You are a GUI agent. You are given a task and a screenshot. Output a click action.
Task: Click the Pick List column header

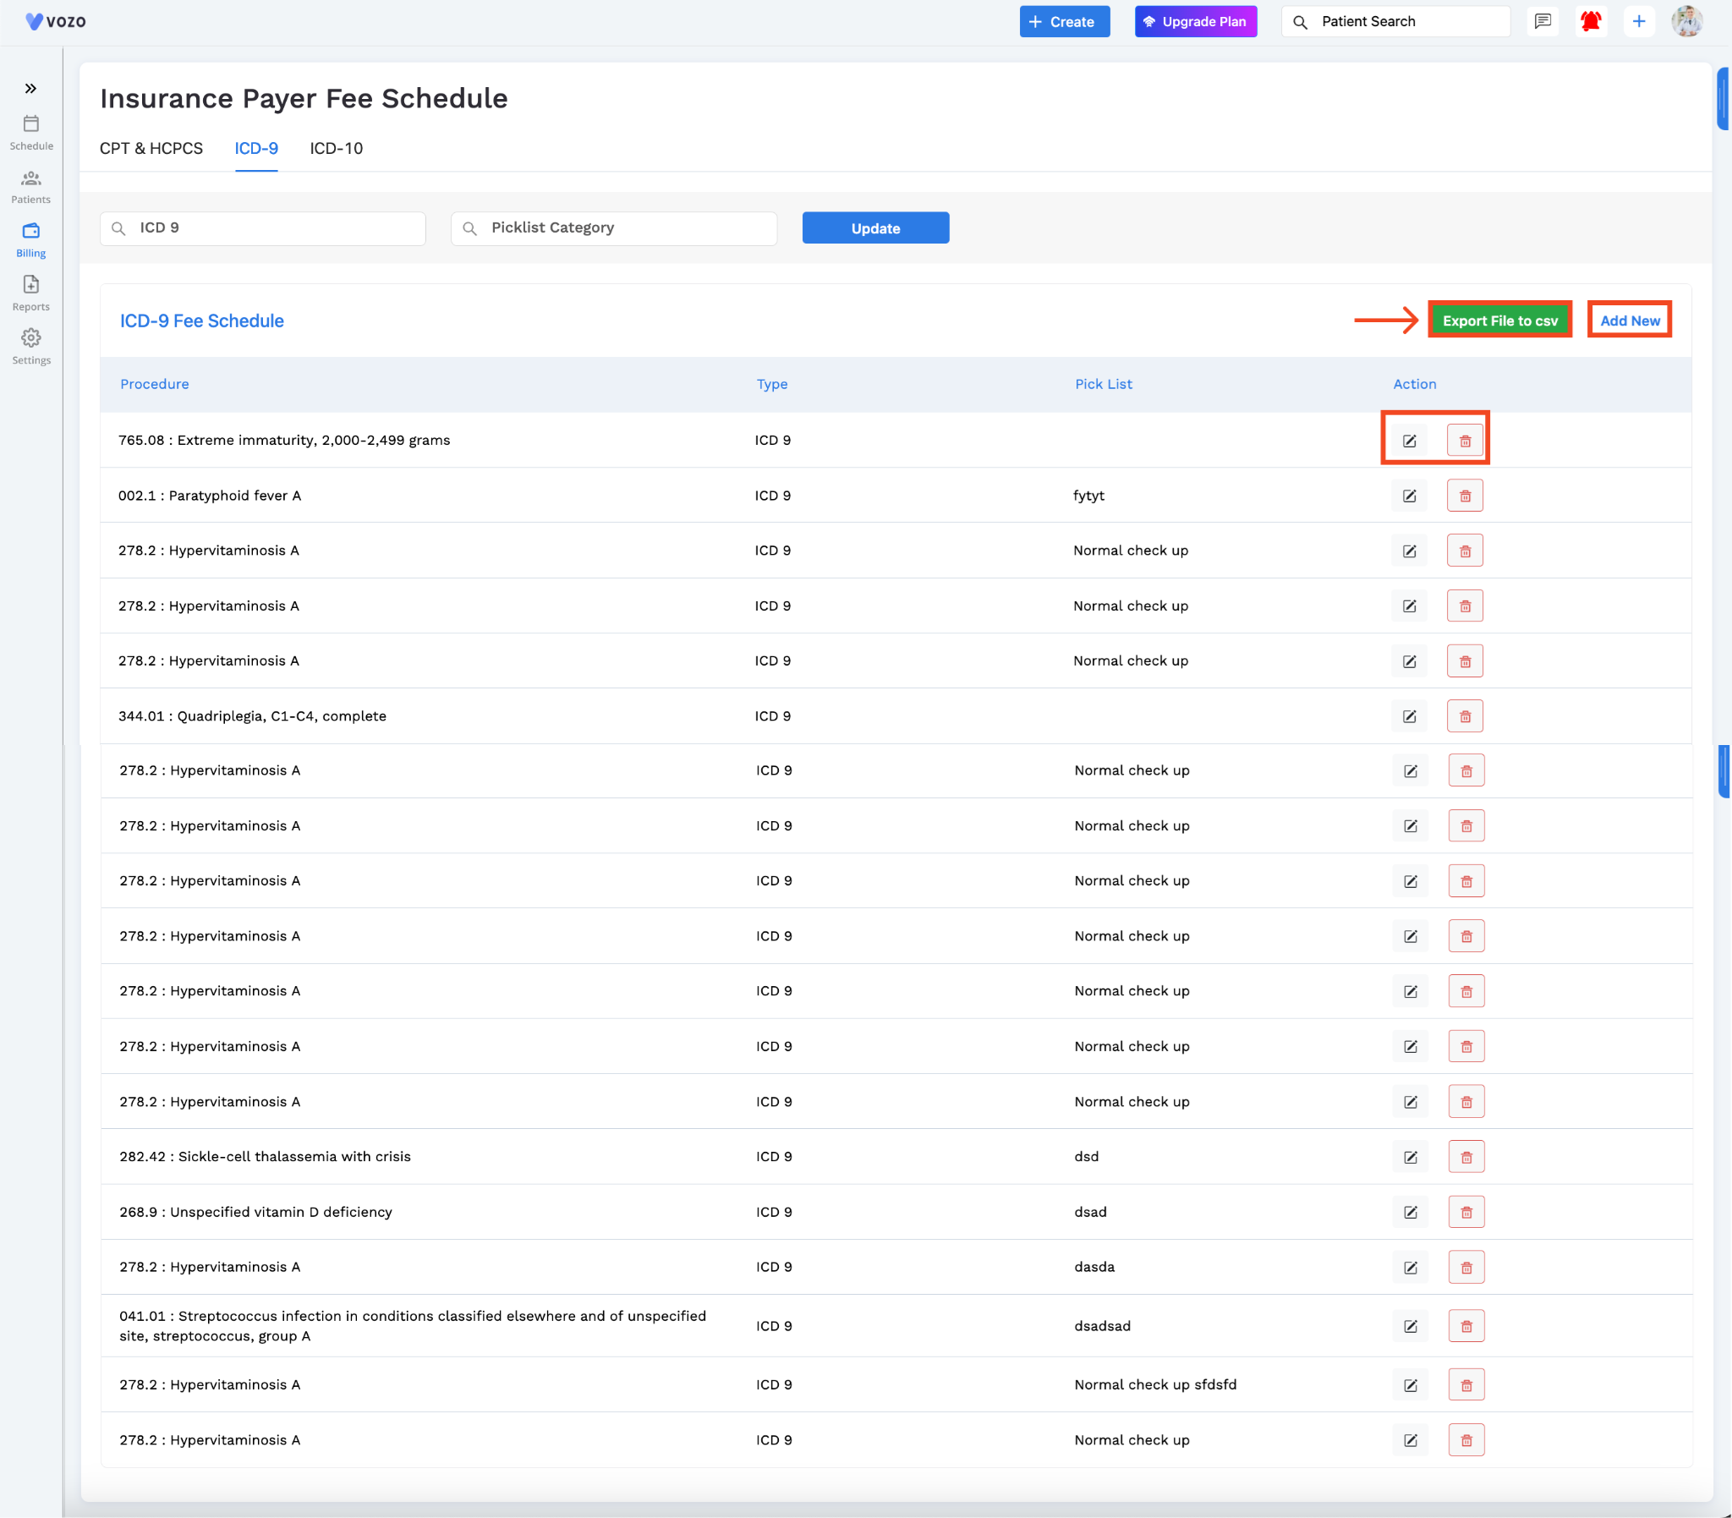point(1103,384)
